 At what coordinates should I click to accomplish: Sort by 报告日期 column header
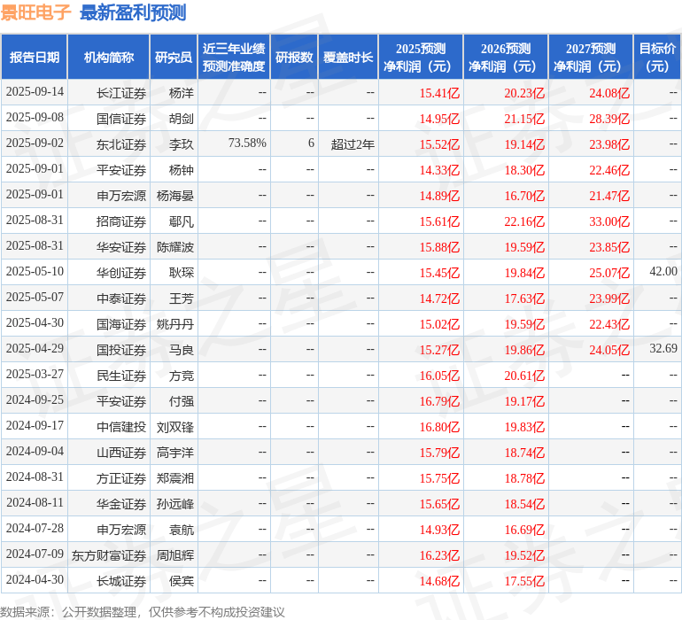[x=35, y=58]
